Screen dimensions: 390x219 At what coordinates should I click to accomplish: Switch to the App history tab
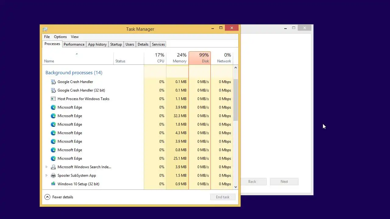point(97,44)
